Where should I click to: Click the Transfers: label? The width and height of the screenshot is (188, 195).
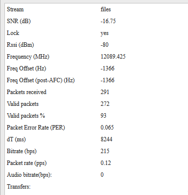coord(19,187)
